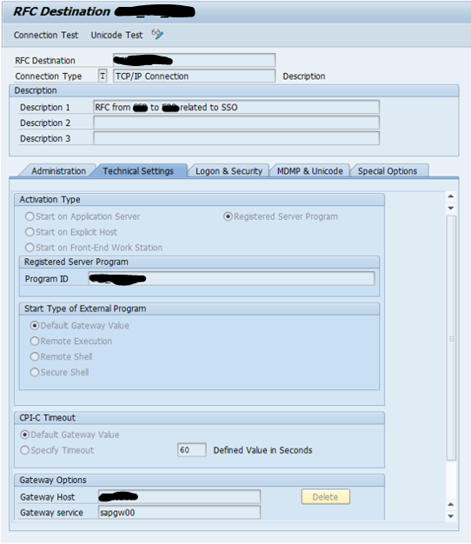
Task: Click the bottom scroll up arrow
Action: coord(450,504)
